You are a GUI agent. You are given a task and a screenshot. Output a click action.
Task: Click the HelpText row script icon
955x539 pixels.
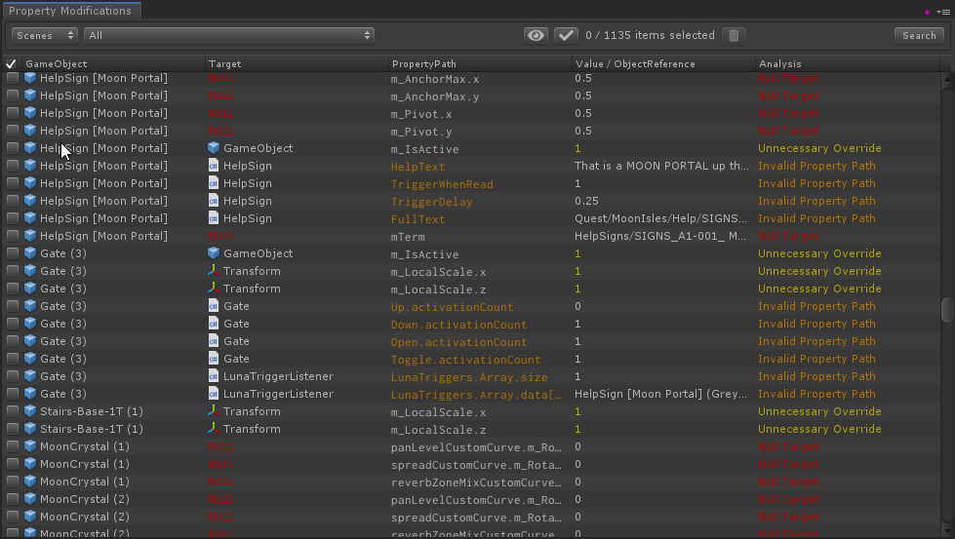(x=214, y=166)
